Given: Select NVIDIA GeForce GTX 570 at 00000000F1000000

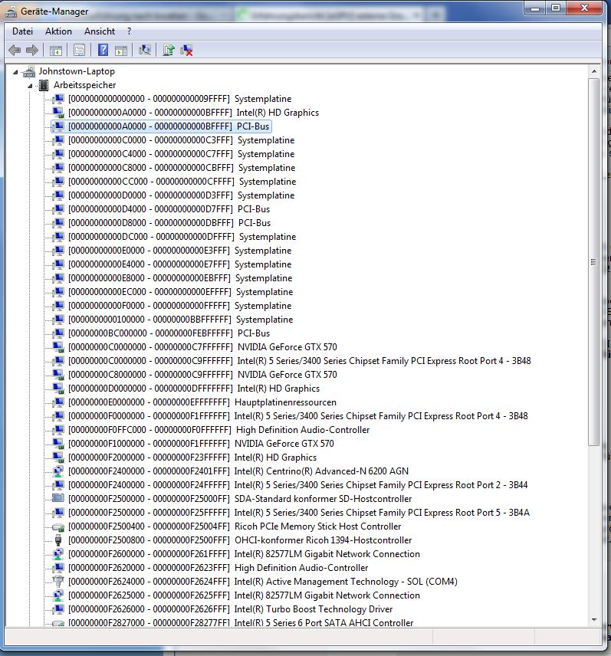Looking at the screenshot, I should coord(201,444).
